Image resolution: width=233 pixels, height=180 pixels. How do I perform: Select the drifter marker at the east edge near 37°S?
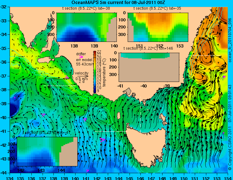tap(224, 77)
